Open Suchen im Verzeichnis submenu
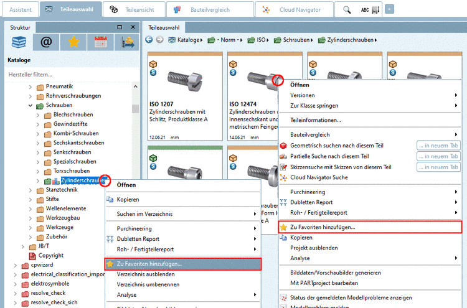The image size is (467, 308). (x=183, y=214)
